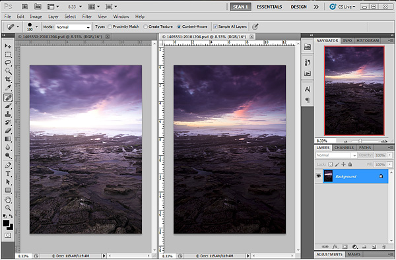The width and height of the screenshot is (396, 260).
Task: Open the healing Mode dropdown
Action: pyautogui.click(x=73, y=27)
